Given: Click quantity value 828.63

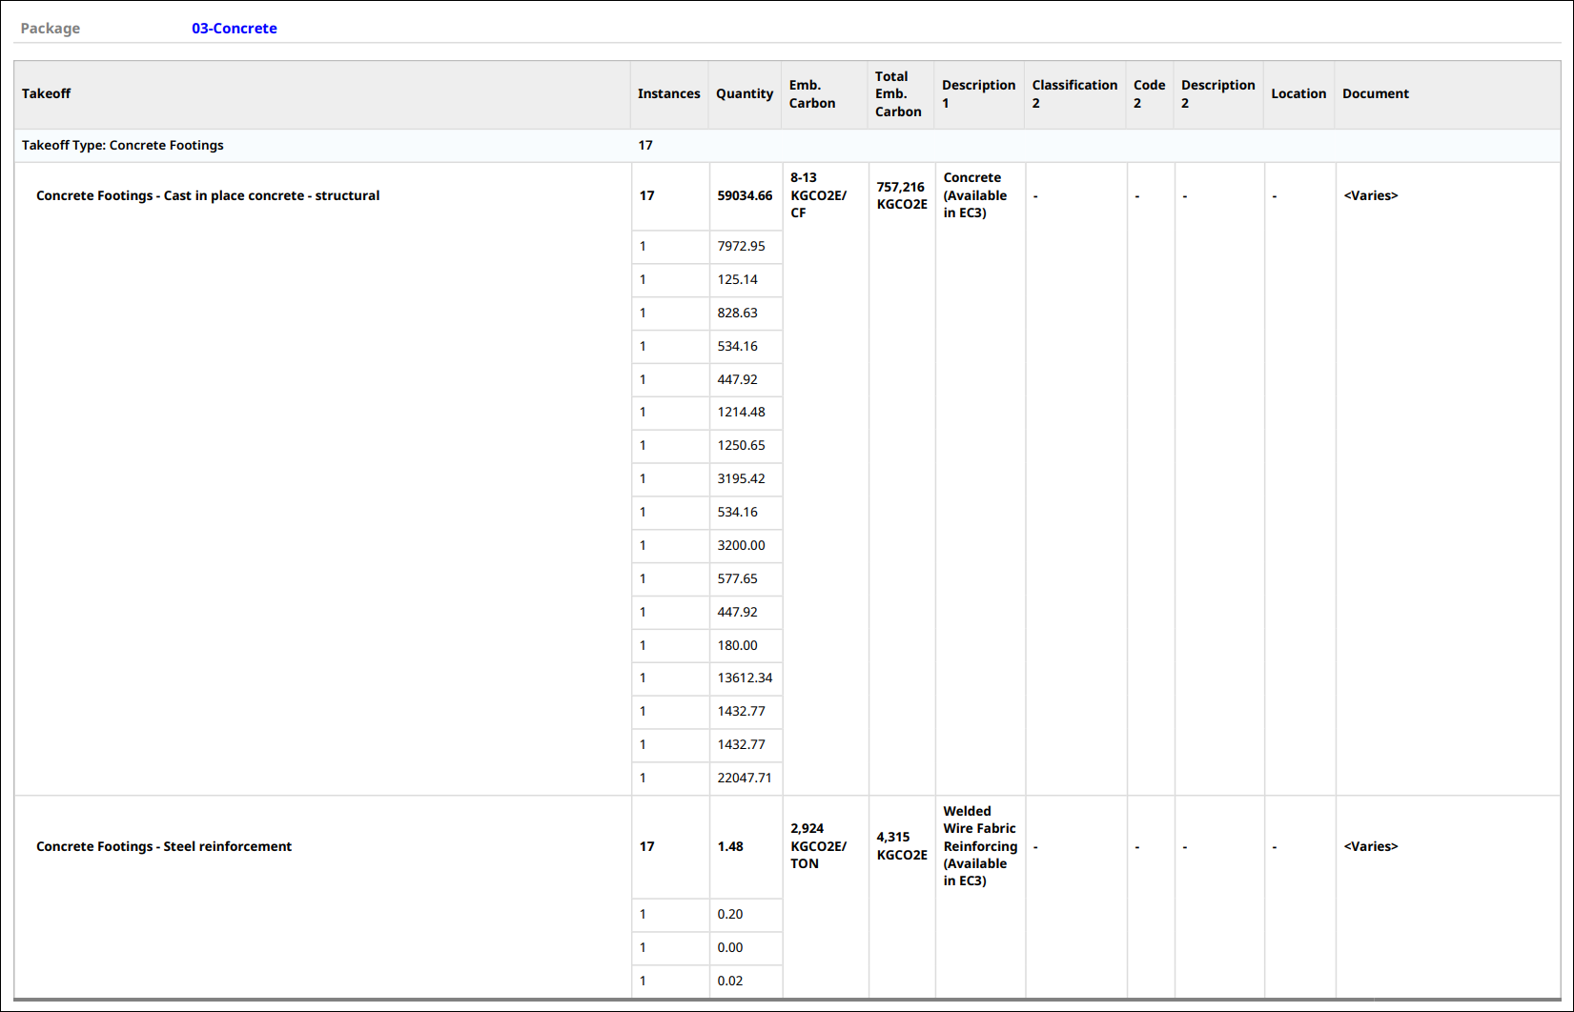Looking at the screenshot, I should 737,313.
